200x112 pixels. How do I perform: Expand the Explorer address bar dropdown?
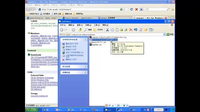point(164,34)
